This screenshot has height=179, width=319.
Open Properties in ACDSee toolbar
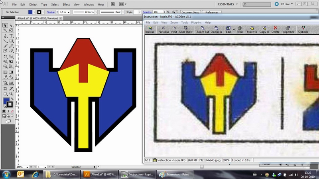coord(287,30)
